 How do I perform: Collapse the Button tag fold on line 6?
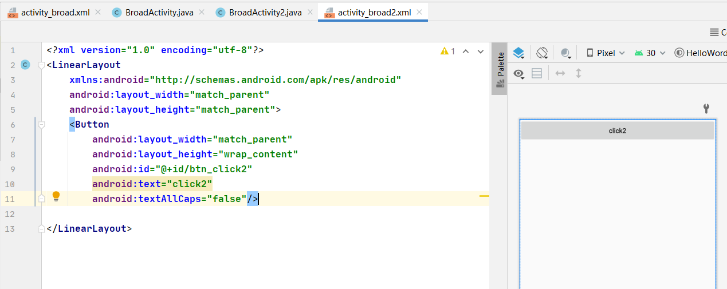pyautogui.click(x=41, y=125)
